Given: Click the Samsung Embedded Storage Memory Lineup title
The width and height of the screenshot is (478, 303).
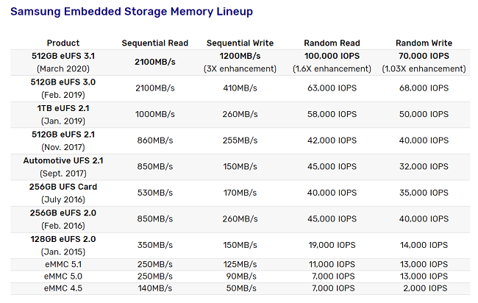Looking at the screenshot, I should (132, 12).
